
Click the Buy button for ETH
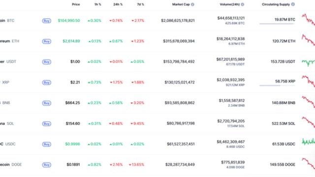click(x=47, y=41)
